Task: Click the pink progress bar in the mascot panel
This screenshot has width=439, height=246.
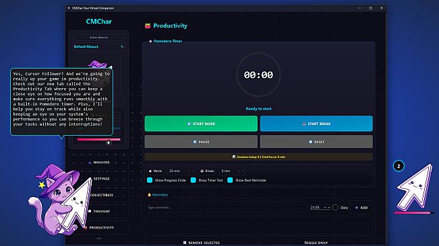Action: click(x=99, y=139)
